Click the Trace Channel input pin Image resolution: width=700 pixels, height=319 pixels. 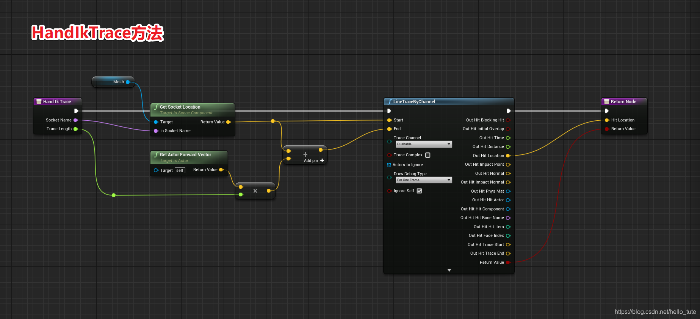pos(389,142)
